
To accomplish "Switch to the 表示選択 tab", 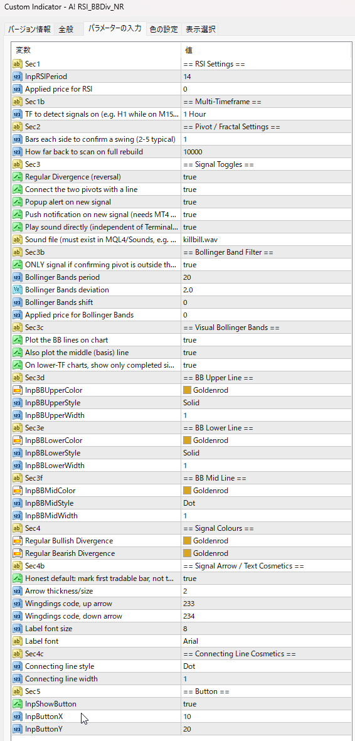I will [x=201, y=29].
